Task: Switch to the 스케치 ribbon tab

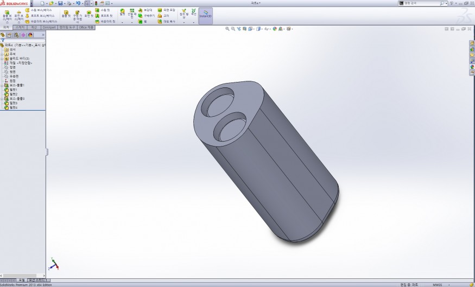Action: 20,27
